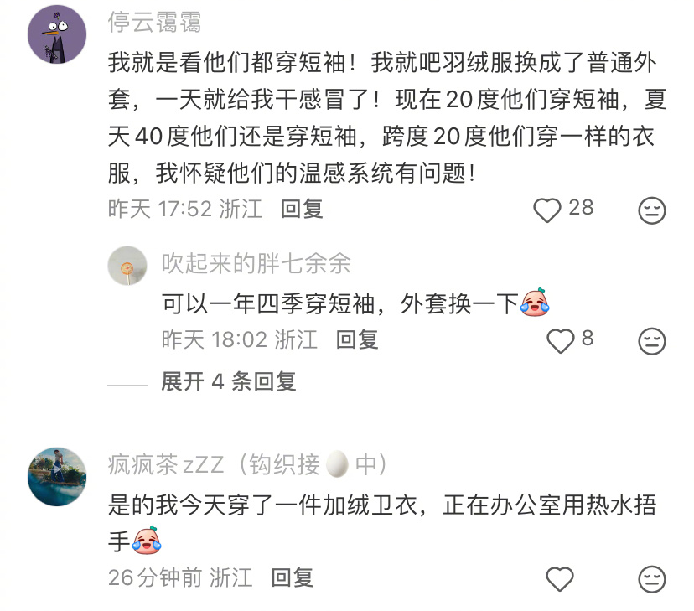Open 疯疯茶zZZ's profile avatar
The height and width of the screenshot is (611, 694).
click(x=57, y=477)
